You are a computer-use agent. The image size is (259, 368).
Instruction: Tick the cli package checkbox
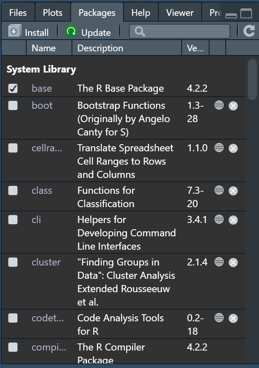pos(13,220)
